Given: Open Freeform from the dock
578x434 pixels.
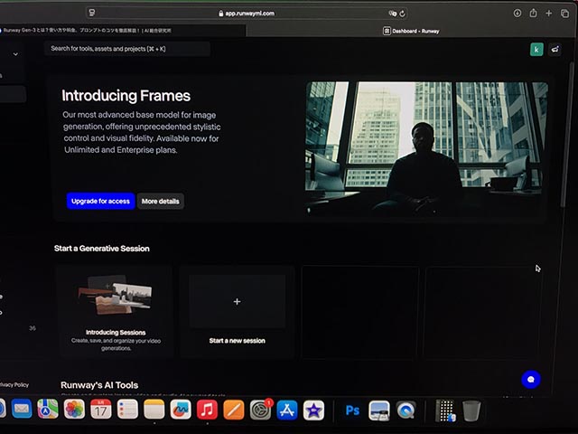Looking at the screenshot, I should tap(181, 410).
